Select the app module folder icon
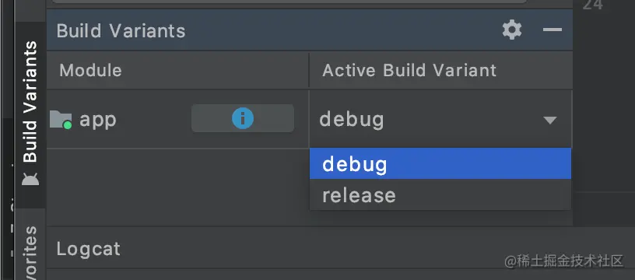The height and width of the screenshot is (280, 635). 61,120
